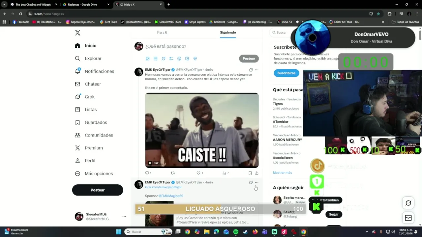This screenshot has height=237, width=422.
Task: Click the gray Postear compose button
Action: (x=249, y=59)
